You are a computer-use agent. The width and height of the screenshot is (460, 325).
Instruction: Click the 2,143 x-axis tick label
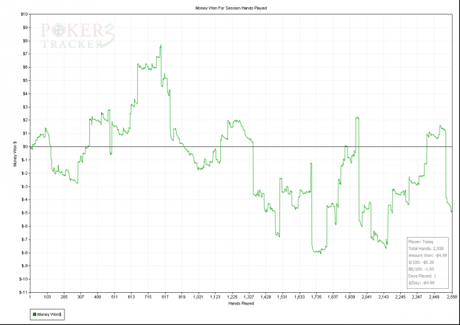[x=383, y=297]
